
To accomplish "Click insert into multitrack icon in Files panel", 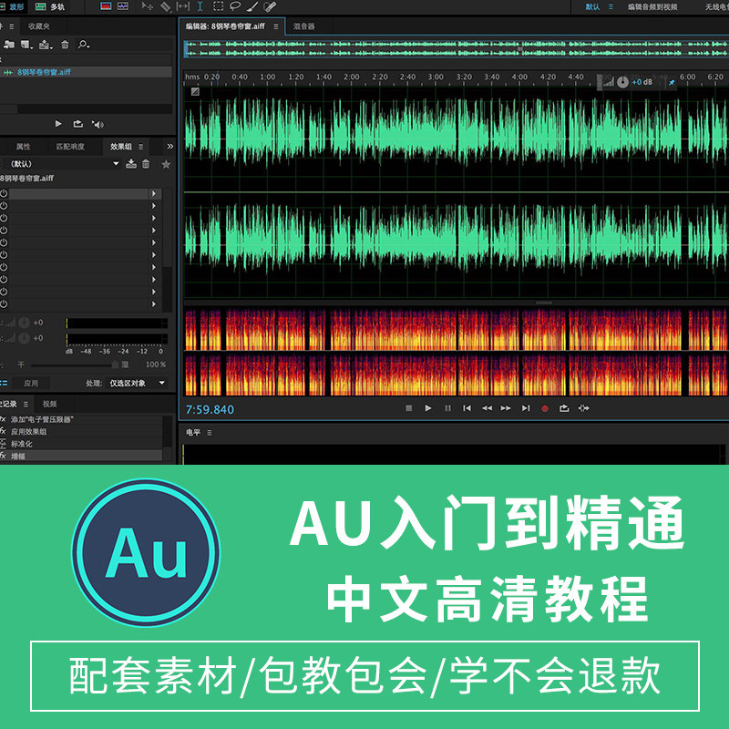I will pos(45,45).
